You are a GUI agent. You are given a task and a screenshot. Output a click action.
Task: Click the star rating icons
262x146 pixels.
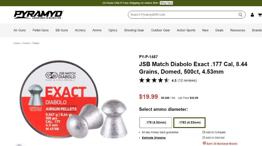[154, 80]
